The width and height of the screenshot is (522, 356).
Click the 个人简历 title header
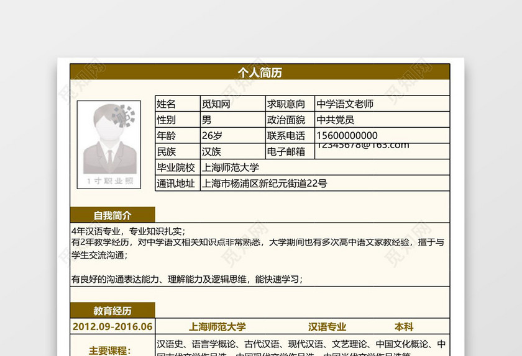click(x=260, y=72)
